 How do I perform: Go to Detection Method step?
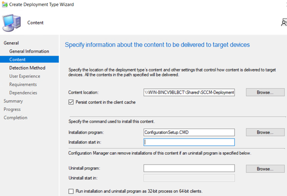27,68
